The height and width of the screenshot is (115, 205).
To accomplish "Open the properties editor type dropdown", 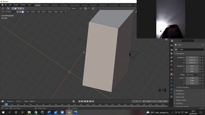I will point(173,41).
